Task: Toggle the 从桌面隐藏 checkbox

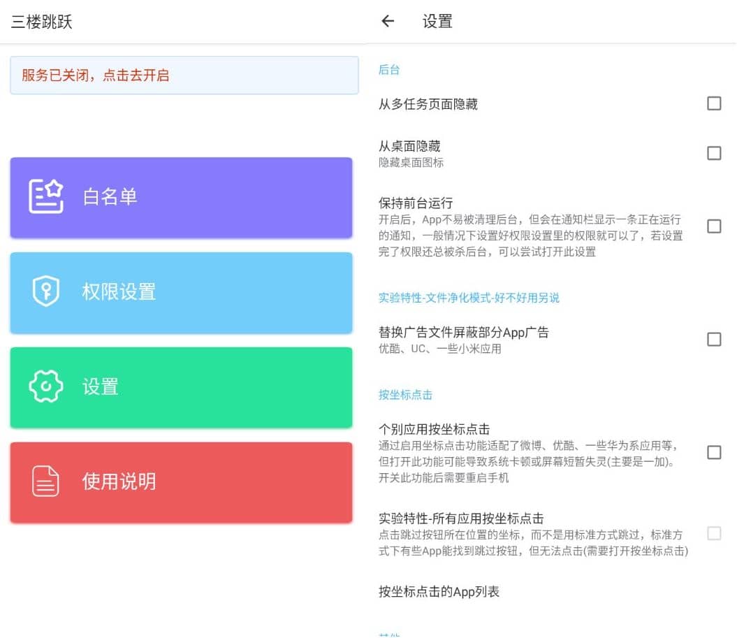Action: point(714,153)
